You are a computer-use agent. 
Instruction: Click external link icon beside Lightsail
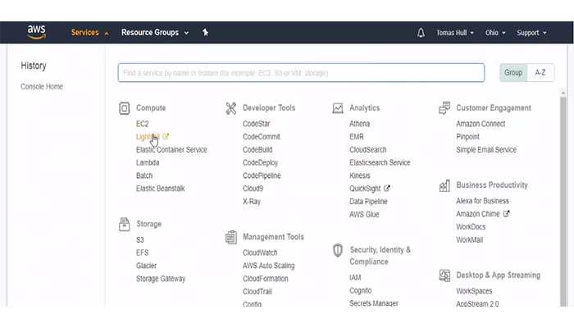(x=166, y=136)
